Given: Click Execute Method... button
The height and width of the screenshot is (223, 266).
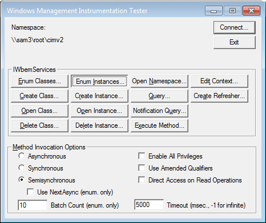Looking at the screenshot, I should click(159, 125).
